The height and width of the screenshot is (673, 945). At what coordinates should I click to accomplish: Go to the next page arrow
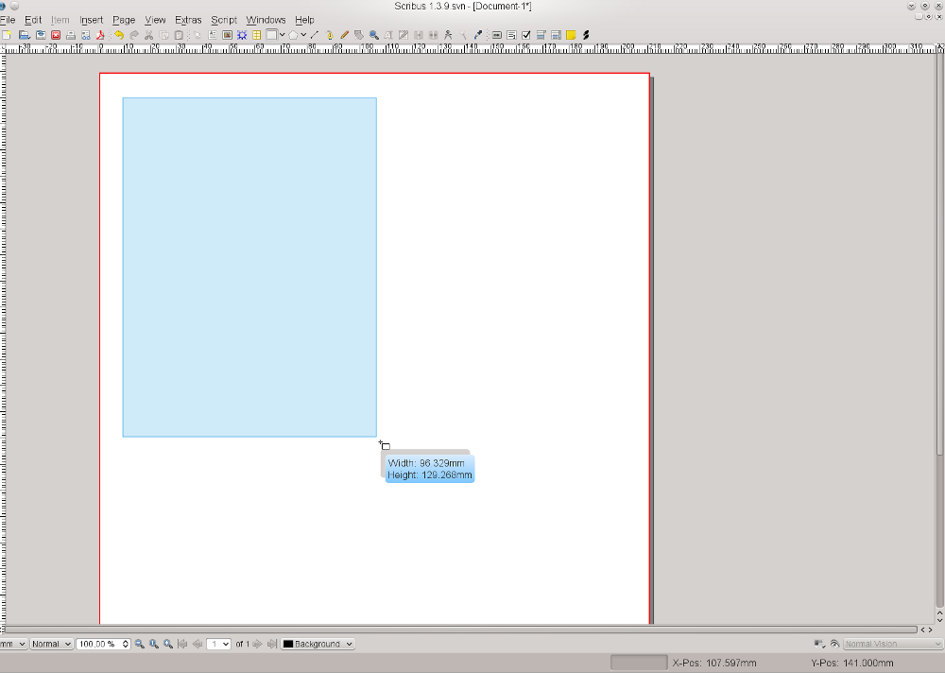(257, 644)
